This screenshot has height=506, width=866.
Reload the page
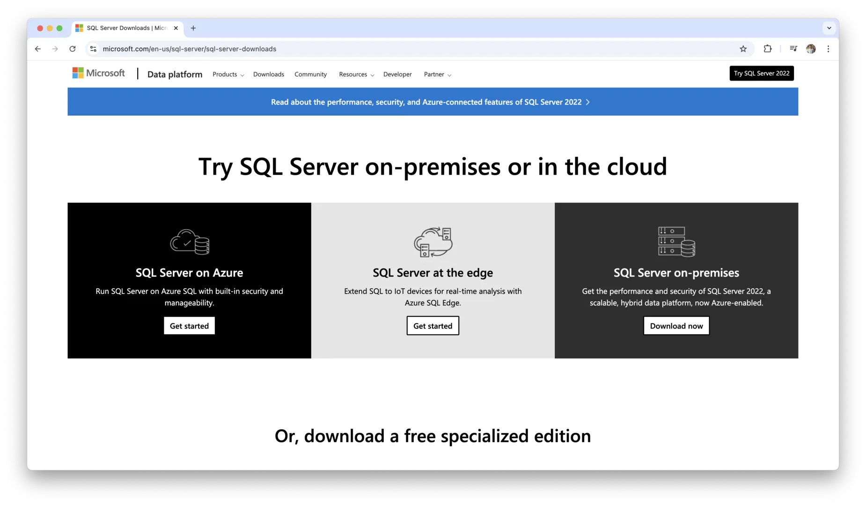tap(73, 49)
